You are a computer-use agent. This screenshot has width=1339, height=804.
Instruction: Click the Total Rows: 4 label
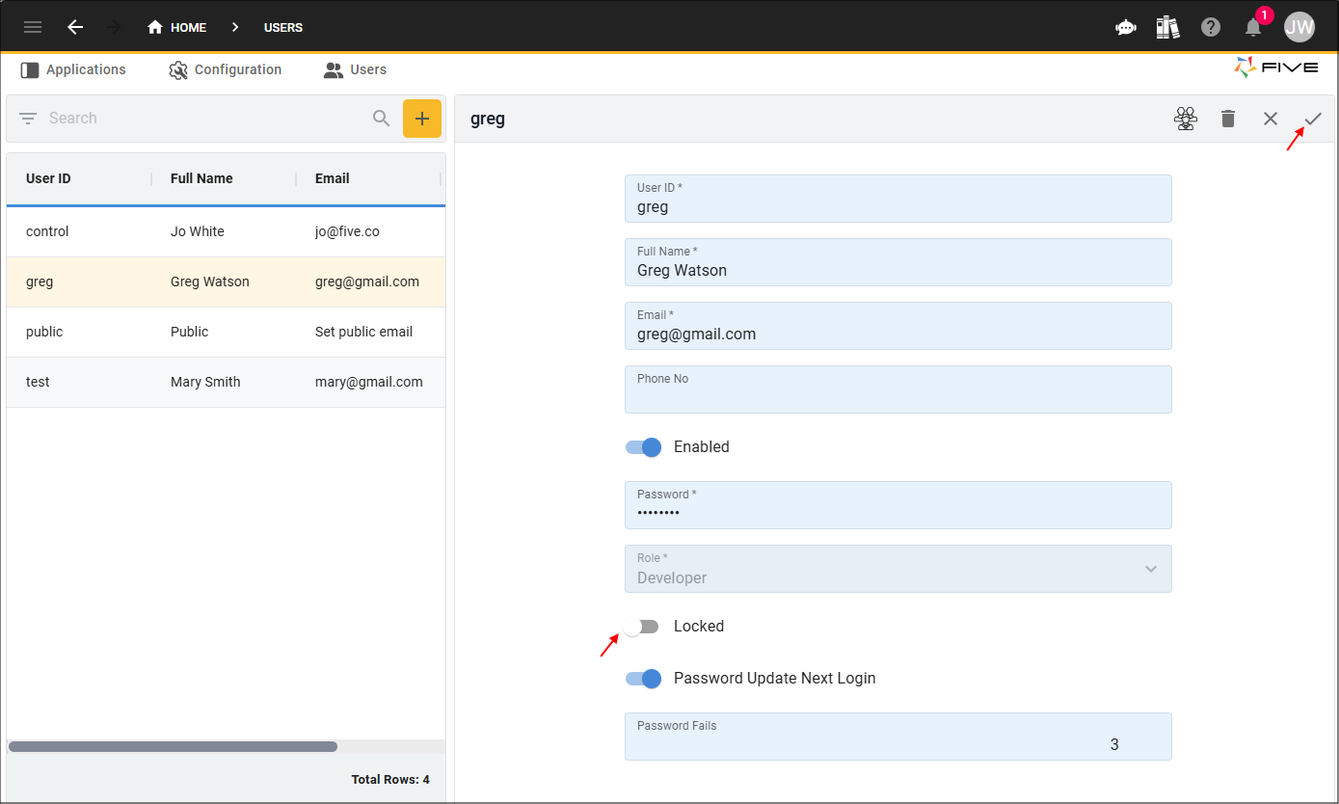[390, 779]
